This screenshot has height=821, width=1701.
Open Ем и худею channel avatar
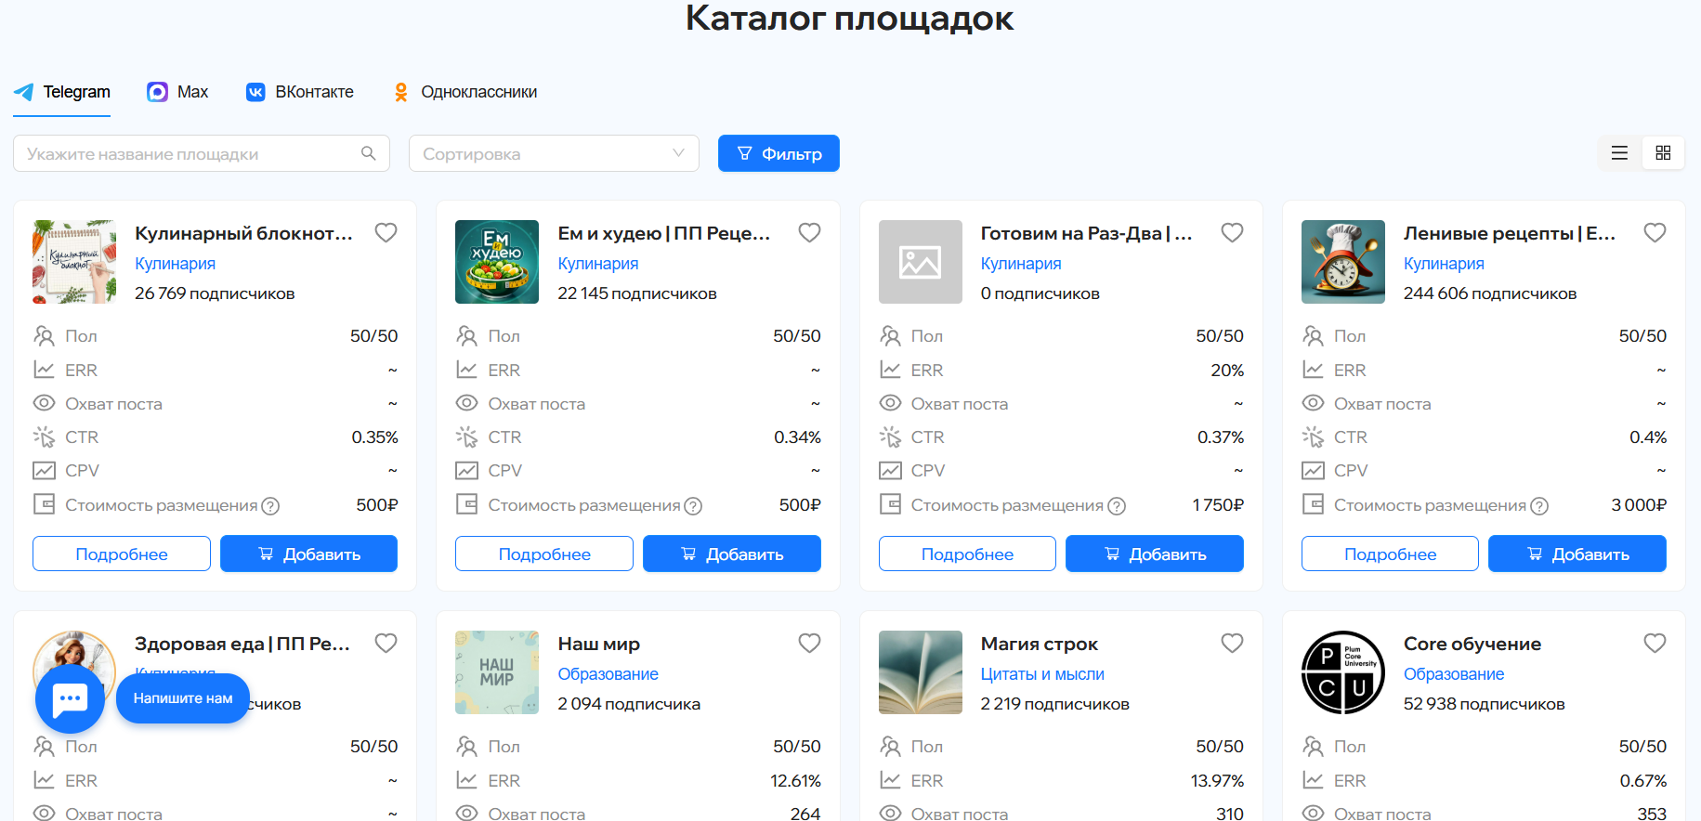[x=497, y=262]
